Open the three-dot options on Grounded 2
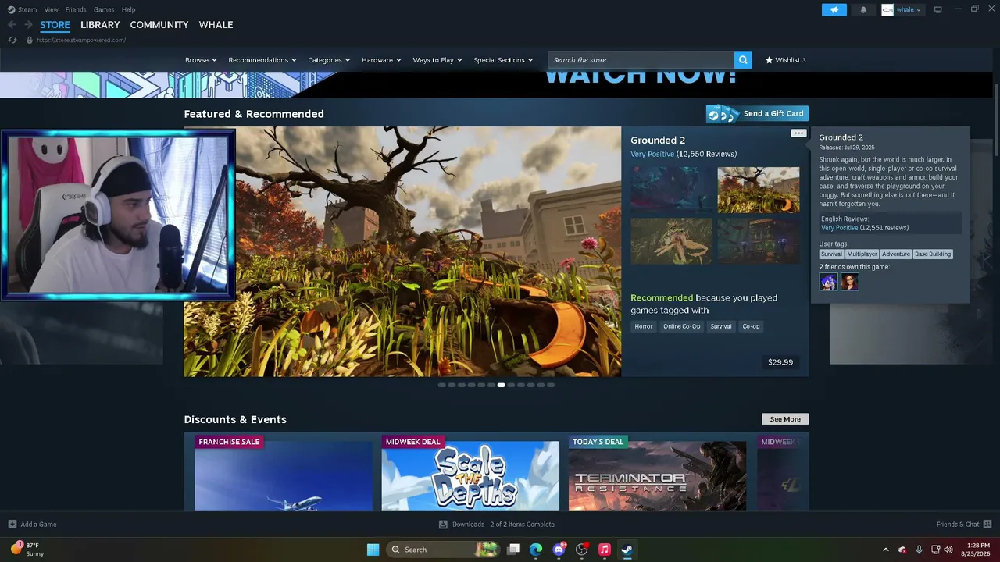Screen dimensions: 1000x562 click(798, 133)
